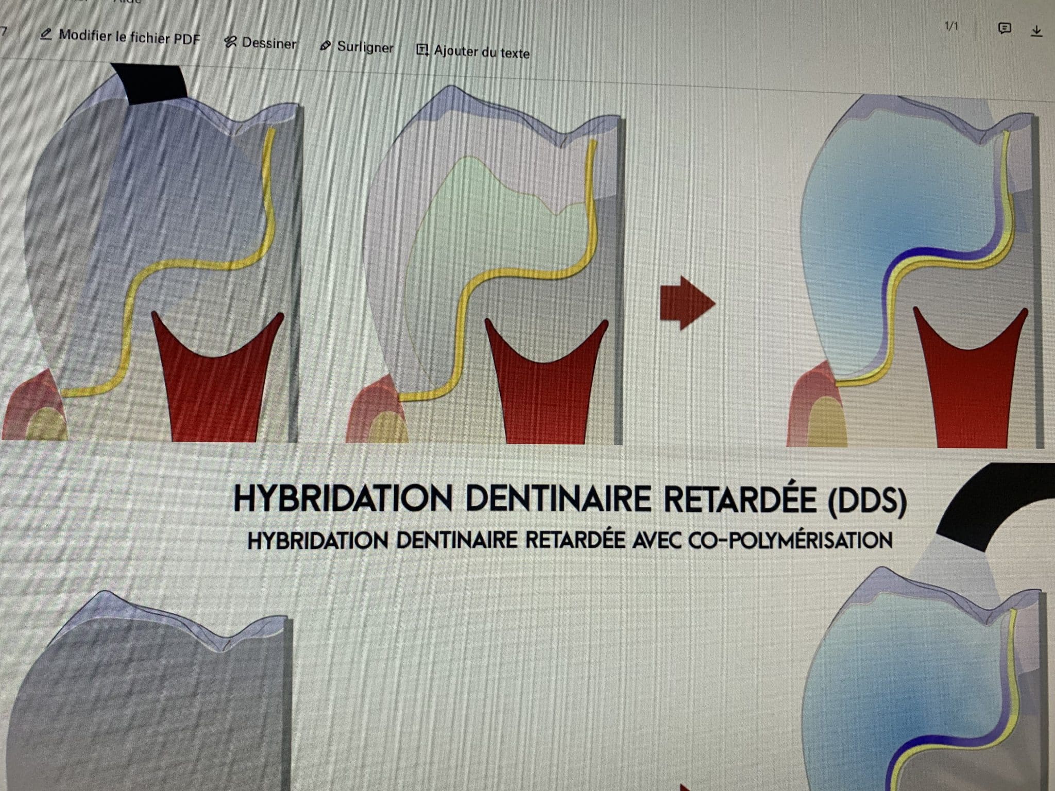This screenshot has height=791, width=1055.
Task: Select the Dessiner drawing tool
Action: (x=261, y=43)
